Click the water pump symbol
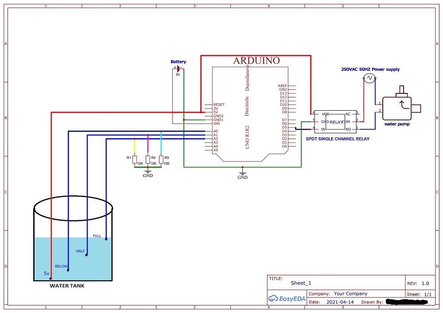Screen dimensions: 443x313 397,108
